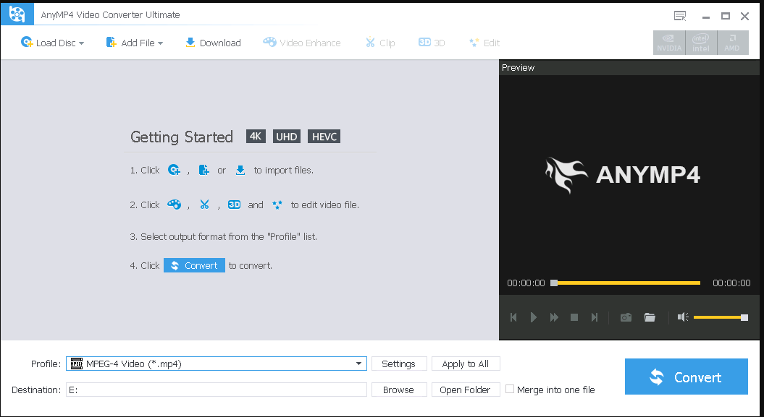The width and height of the screenshot is (764, 417).
Task: Toggle AMD acceleration badge
Action: [732, 43]
